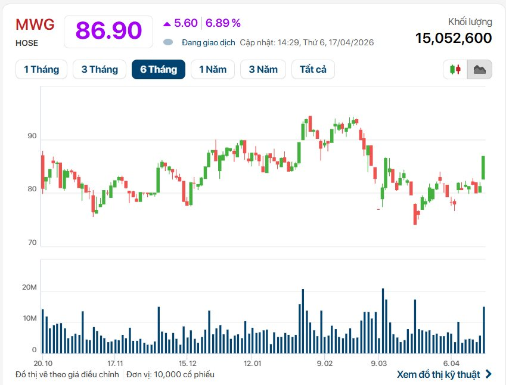Viewport: 506px width, 385px height.
Task: Click the chevron next to Xem đồ thị kỹ thuật
Action: [489, 374]
